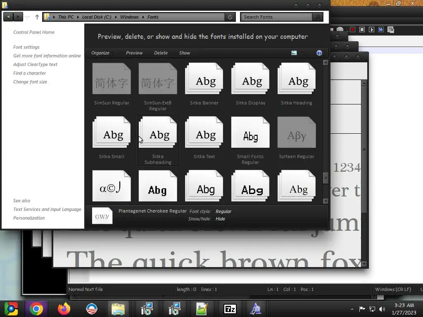This screenshot has height=317, width=423.
Task: Select the Sitka Text font family
Action: pyautogui.click(x=204, y=138)
